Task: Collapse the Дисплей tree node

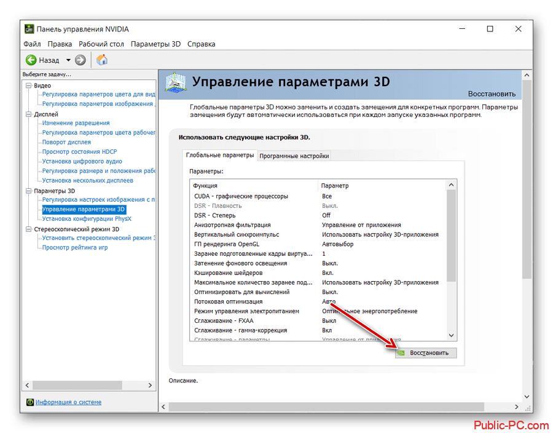Action: (28, 114)
